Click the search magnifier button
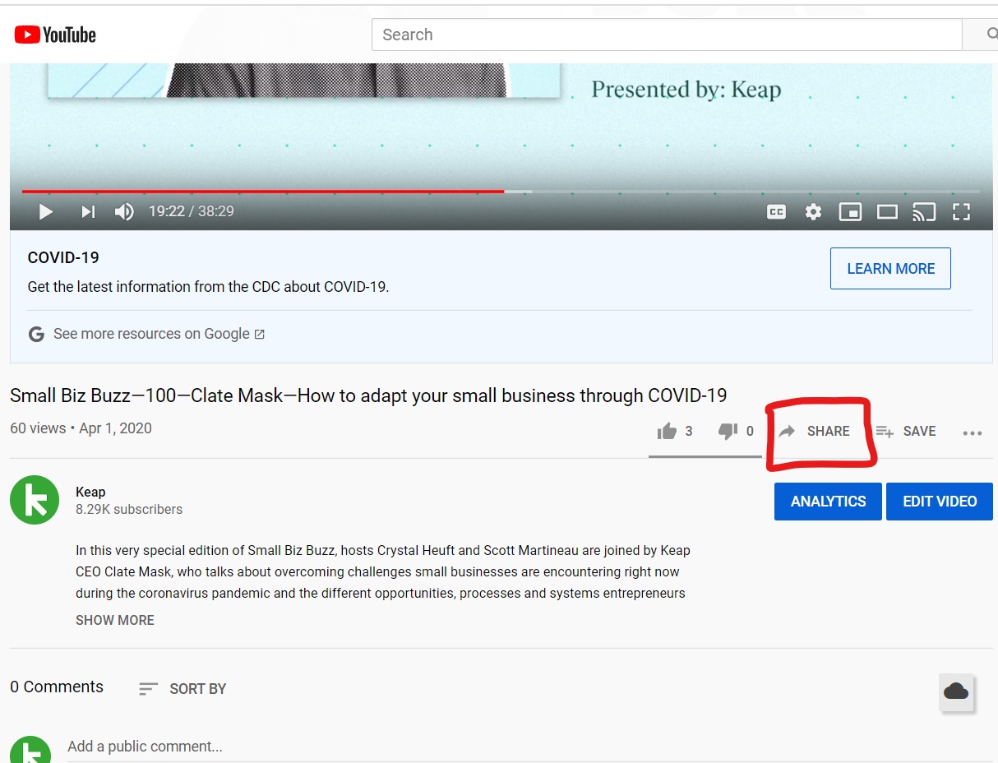 click(982, 35)
